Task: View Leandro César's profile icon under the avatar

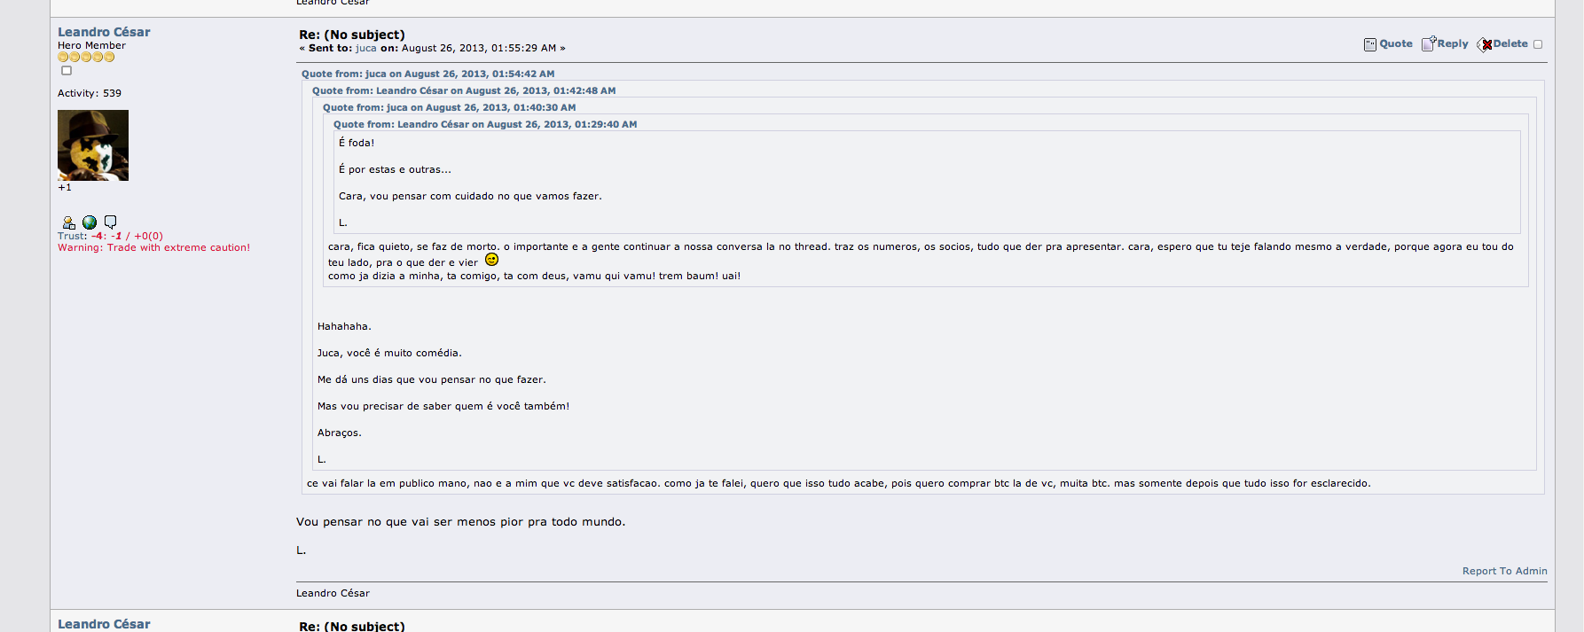Action: point(68,222)
